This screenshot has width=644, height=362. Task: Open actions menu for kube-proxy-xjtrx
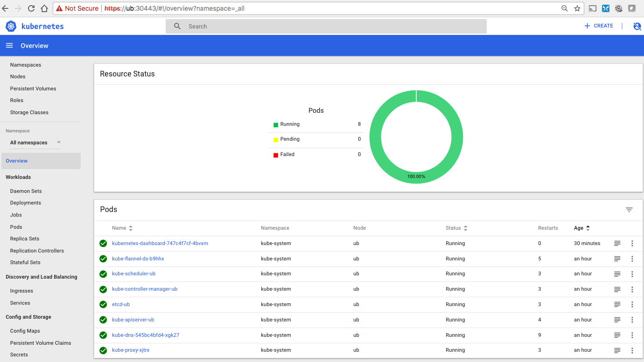tap(632, 350)
